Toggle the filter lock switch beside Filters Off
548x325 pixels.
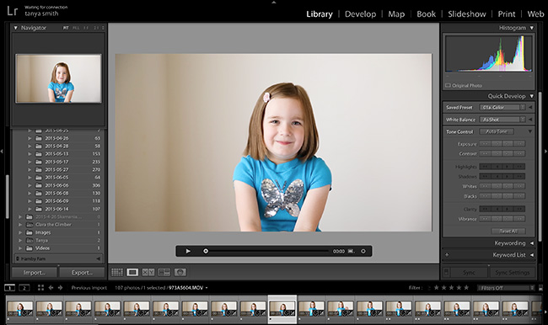(540, 288)
